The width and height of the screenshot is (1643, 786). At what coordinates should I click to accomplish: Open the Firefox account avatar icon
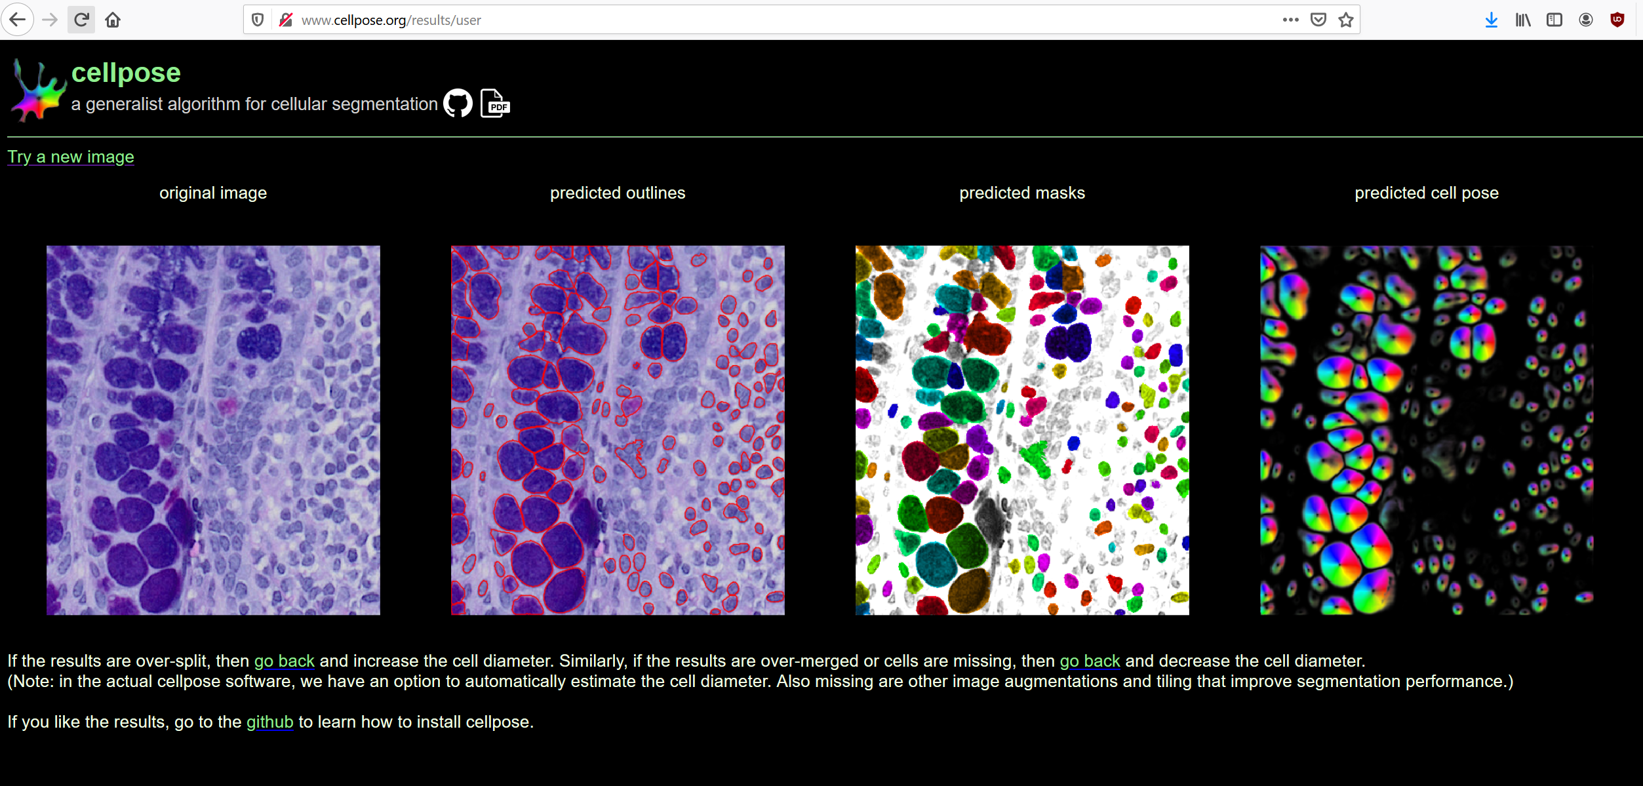click(x=1586, y=20)
